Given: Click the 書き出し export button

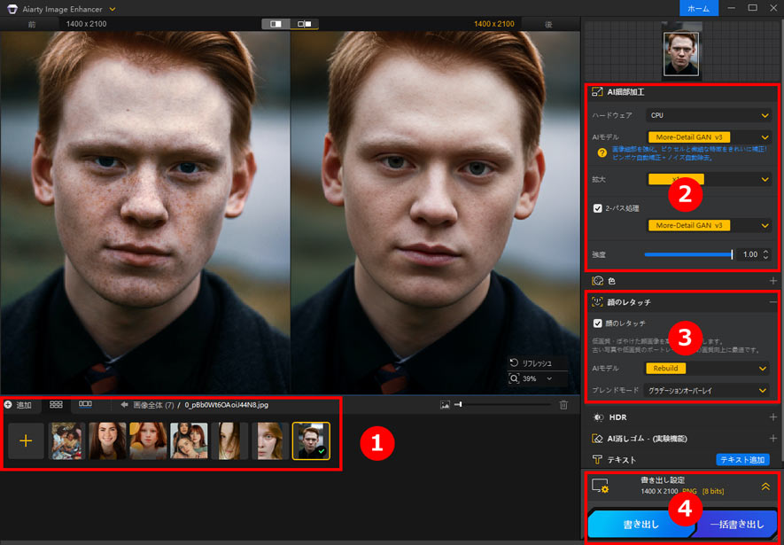Looking at the screenshot, I should coord(640,525).
